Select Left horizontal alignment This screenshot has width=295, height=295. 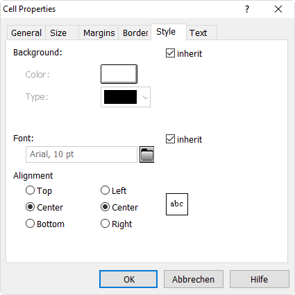click(105, 190)
